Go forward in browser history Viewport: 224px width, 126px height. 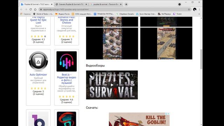26,9
